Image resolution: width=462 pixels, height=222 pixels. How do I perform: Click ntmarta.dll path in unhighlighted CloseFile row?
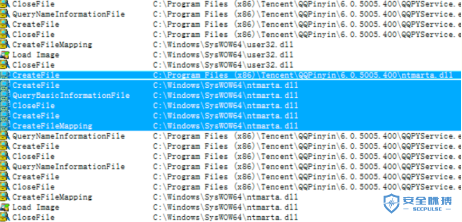pyautogui.click(x=225, y=217)
